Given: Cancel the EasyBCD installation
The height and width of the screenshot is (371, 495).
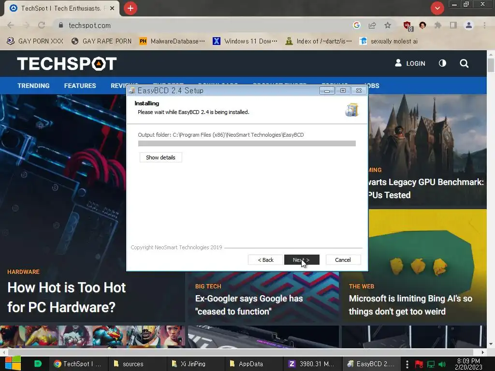Looking at the screenshot, I should coord(343,260).
